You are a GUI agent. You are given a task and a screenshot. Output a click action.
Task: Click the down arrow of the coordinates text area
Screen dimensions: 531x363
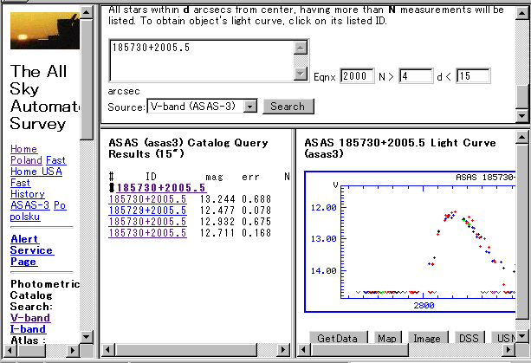[x=301, y=74]
